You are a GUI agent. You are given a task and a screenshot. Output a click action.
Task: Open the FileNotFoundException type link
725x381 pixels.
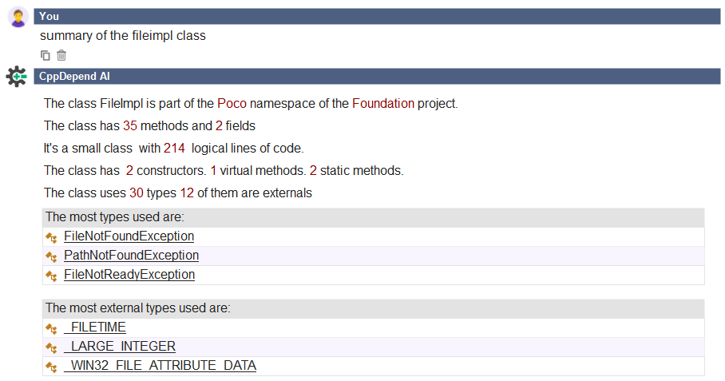(129, 236)
